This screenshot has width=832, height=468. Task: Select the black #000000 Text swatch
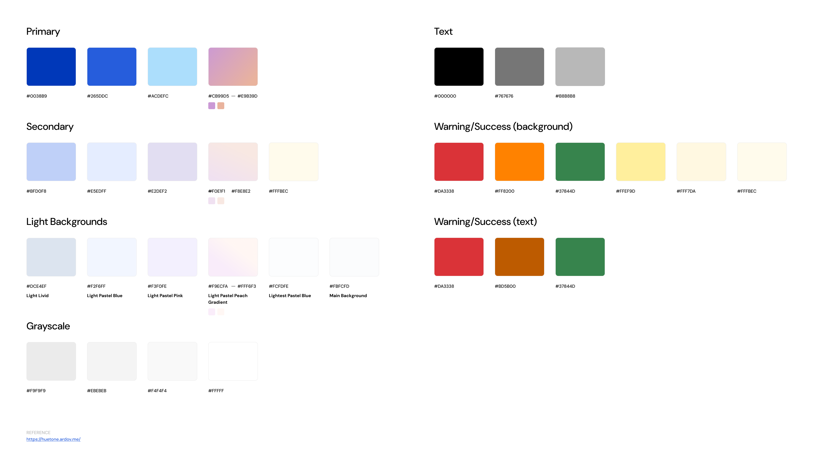point(459,67)
